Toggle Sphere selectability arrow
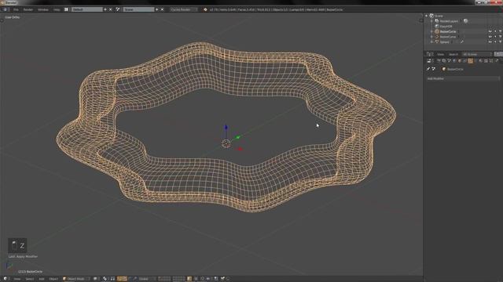 tap(495, 42)
